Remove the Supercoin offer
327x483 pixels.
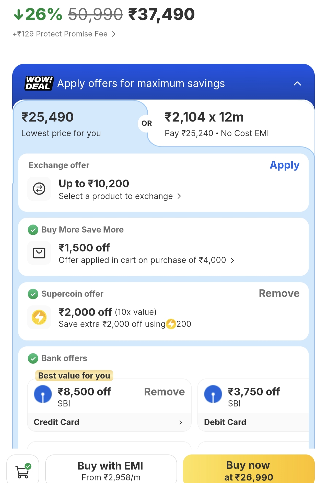279,294
